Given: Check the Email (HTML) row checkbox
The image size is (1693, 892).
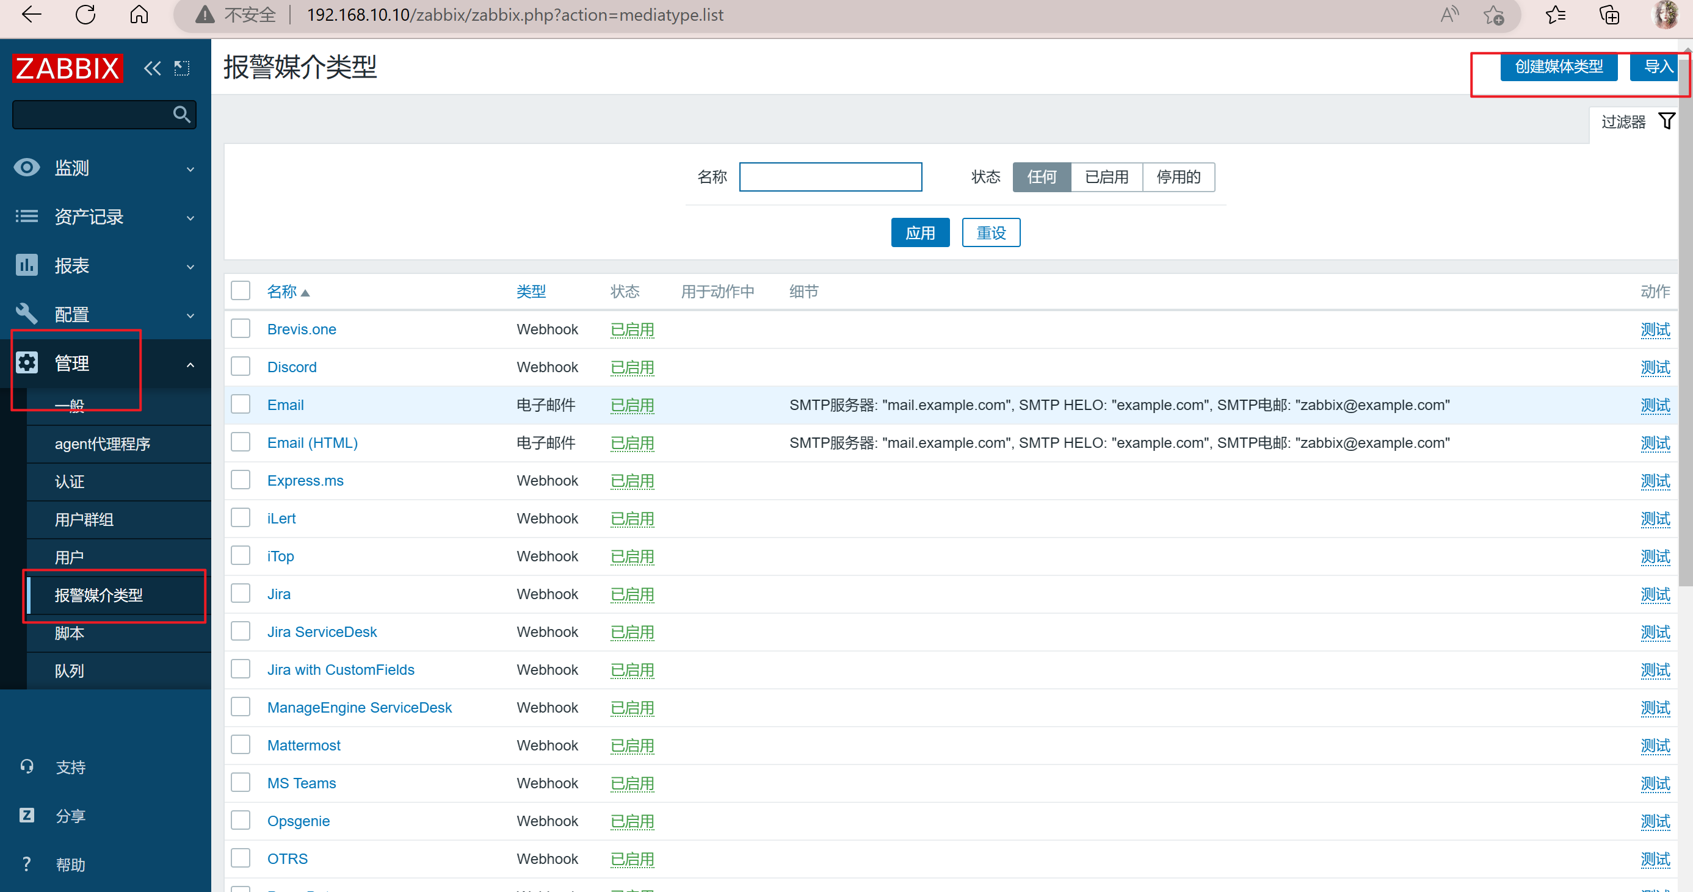Looking at the screenshot, I should point(241,442).
